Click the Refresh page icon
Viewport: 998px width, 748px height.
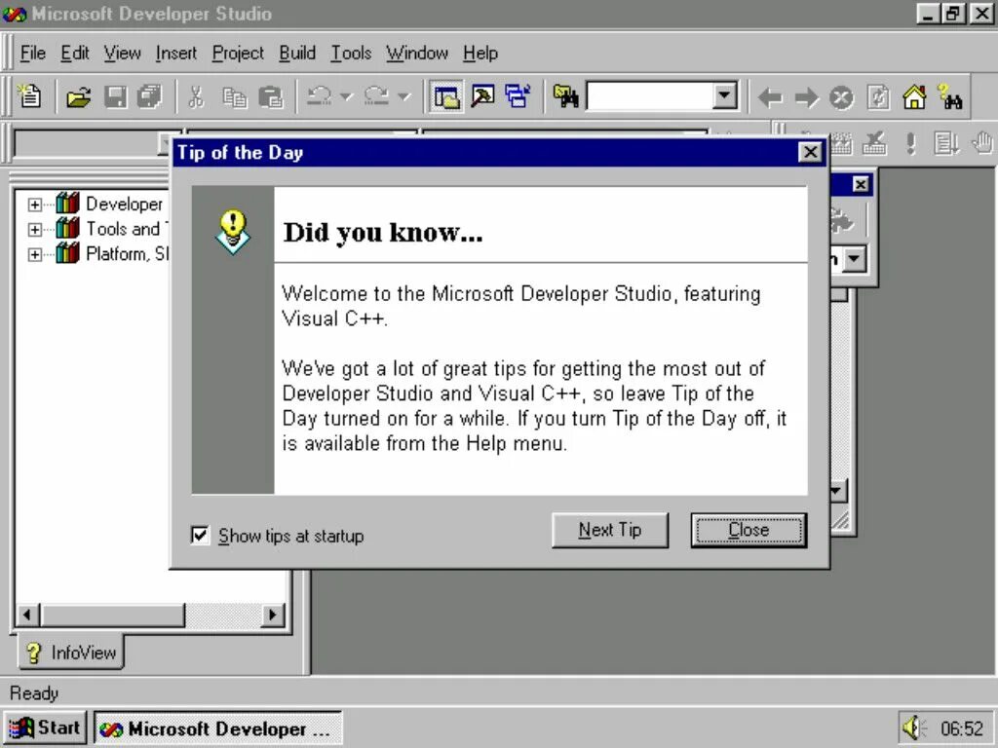[878, 97]
